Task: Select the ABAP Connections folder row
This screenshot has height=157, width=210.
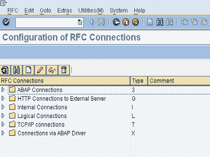Action: tap(40, 90)
